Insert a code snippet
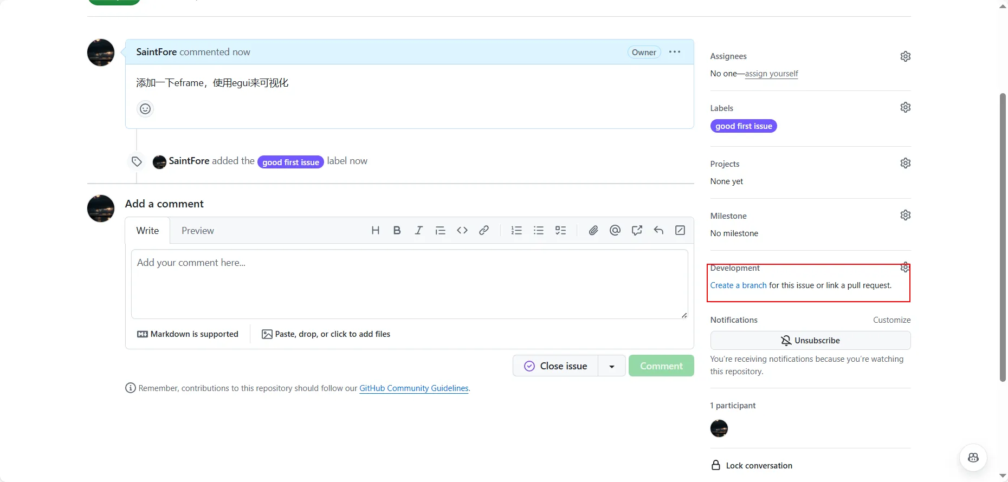This screenshot has height=482, width=1008. (462, 231)
